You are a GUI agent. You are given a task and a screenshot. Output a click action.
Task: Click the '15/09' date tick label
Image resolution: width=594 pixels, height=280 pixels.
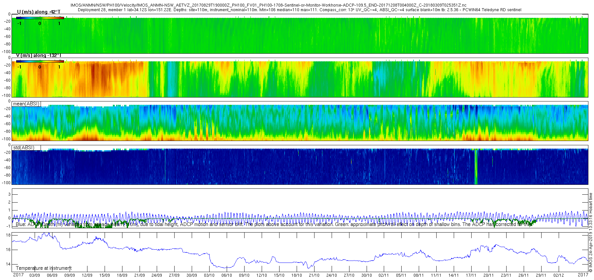click(x=105, y=275)
